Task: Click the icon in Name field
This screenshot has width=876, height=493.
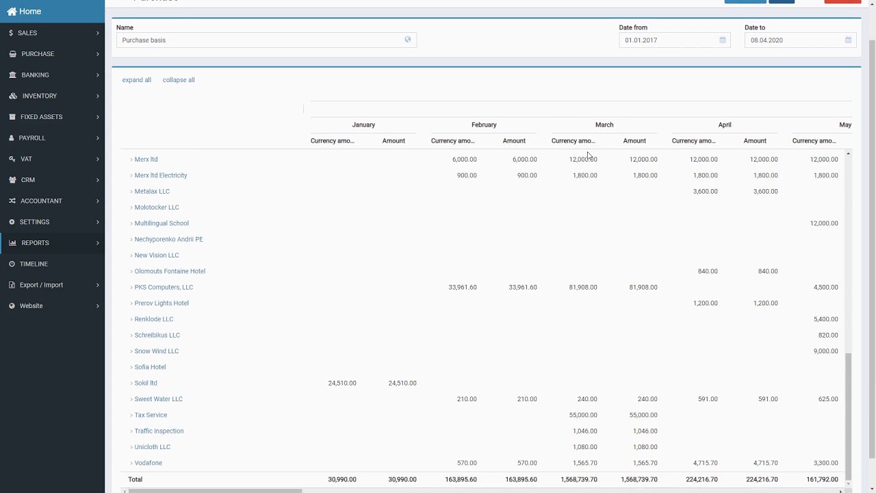Action: 408,40
